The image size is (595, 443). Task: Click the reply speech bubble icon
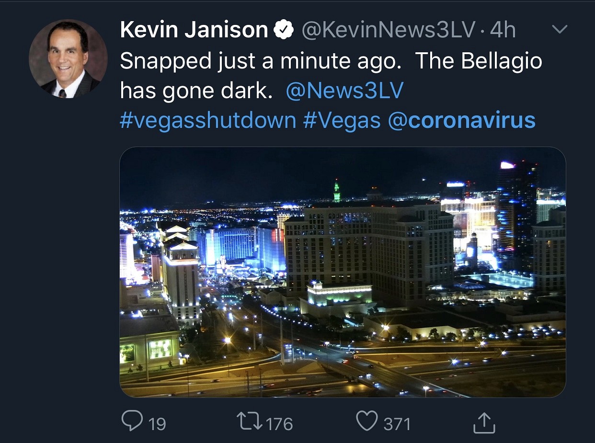[x=132, y=421]
